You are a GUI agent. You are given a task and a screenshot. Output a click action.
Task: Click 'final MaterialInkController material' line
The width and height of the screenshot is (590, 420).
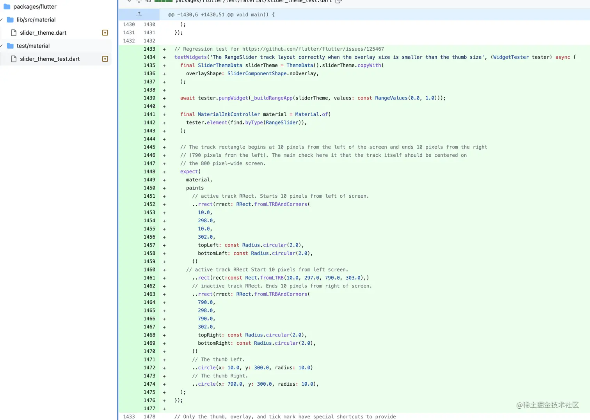point(256,115)
